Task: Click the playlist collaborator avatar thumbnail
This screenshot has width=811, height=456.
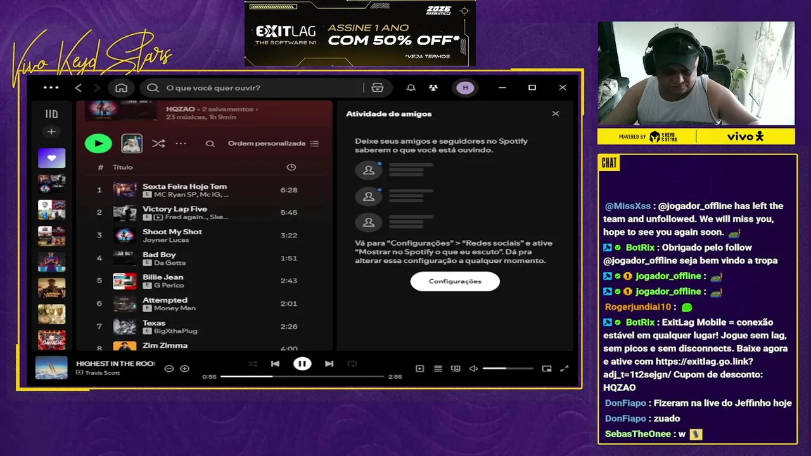Action: [x=132, y=144]
